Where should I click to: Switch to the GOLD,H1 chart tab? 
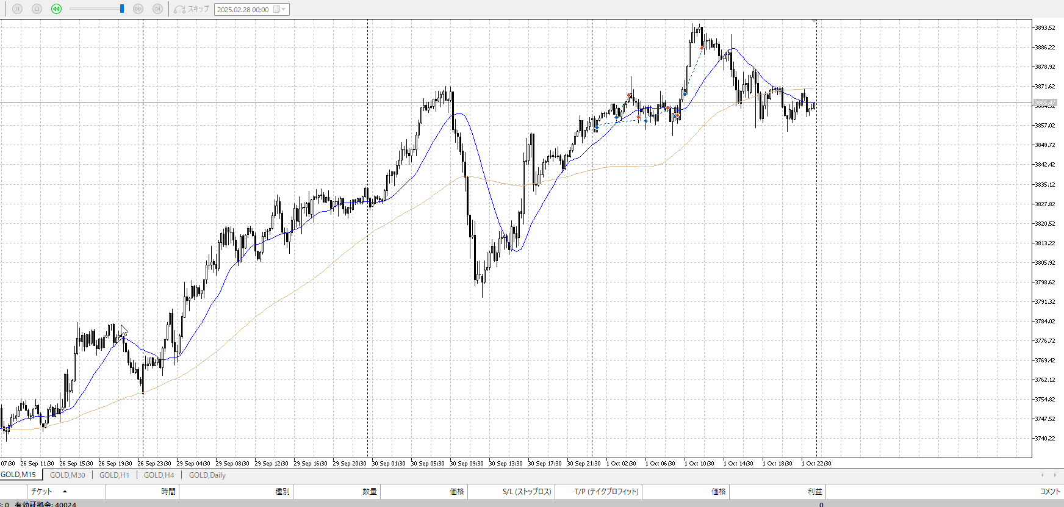coord(114,475)
